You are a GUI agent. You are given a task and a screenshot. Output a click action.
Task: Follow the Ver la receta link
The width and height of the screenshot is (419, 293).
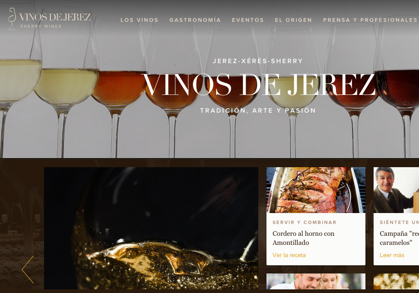(289, 255)
